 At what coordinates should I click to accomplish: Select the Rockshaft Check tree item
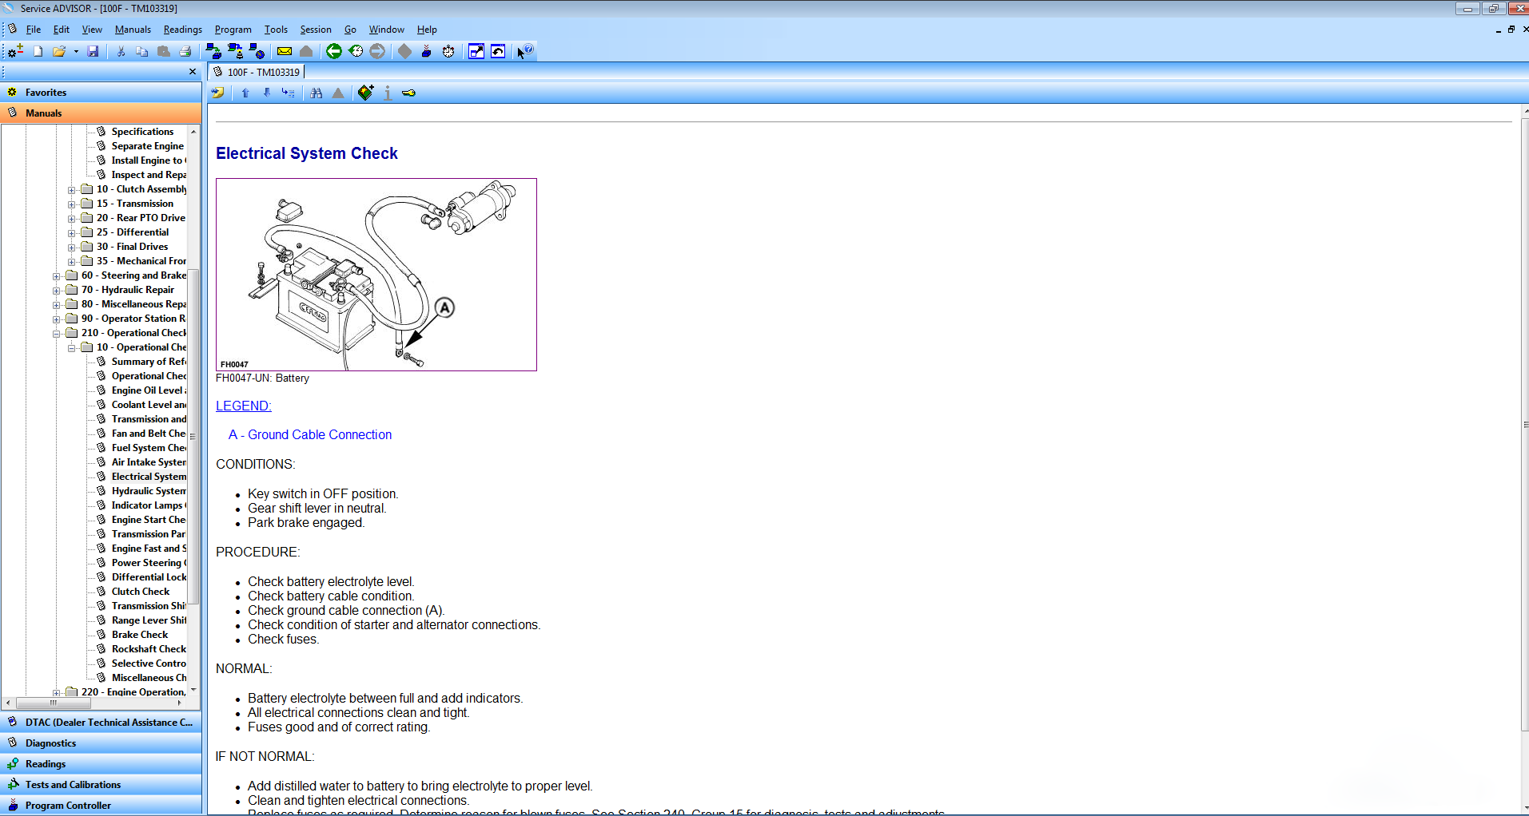(x=149, y=649)
